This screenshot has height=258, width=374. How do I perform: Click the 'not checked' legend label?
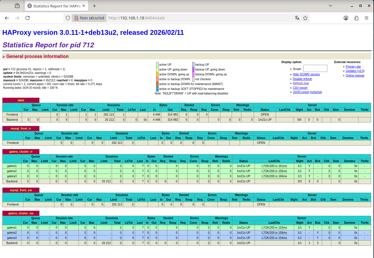(x=203, y=79)
